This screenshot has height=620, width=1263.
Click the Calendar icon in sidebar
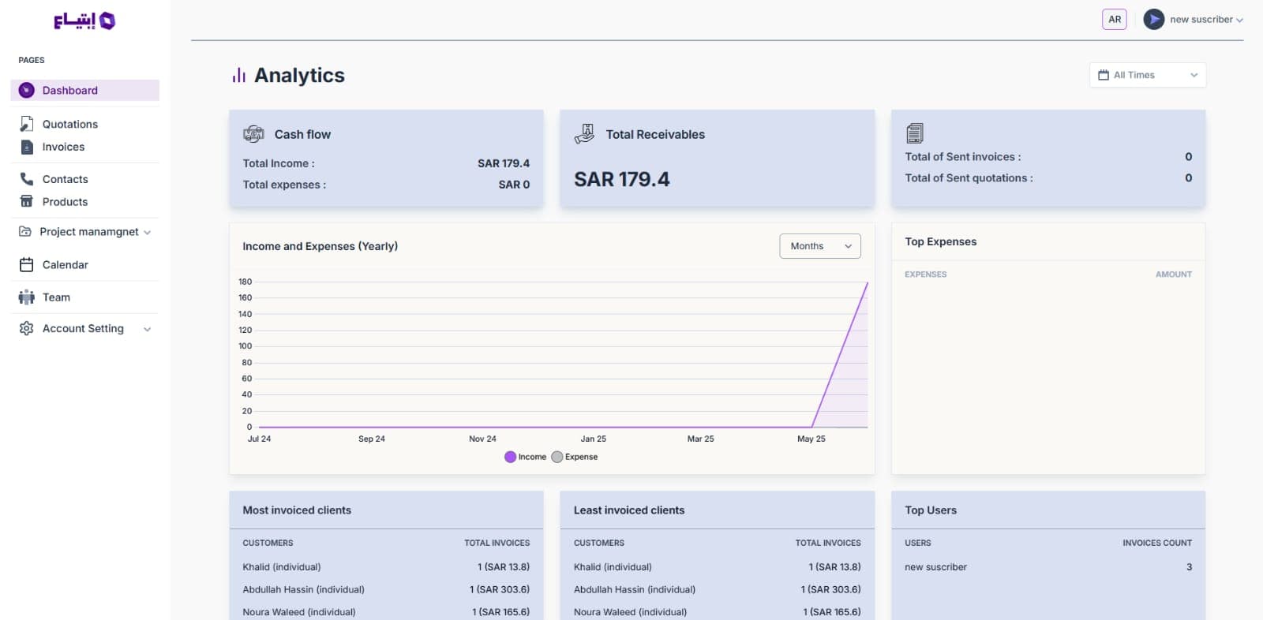point(26,265)
